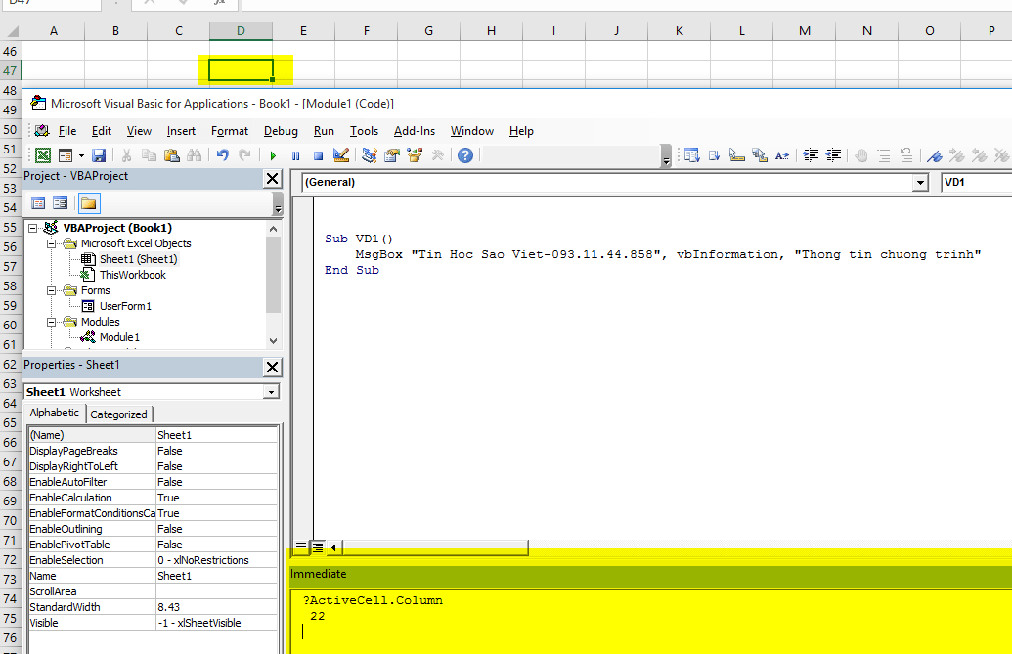Click the Indent icon on the Edit toolbar
This screenshot has width=1012, height=654.
coord(812,155)
